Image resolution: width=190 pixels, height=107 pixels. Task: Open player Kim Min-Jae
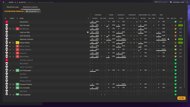[x=24, y=29]
